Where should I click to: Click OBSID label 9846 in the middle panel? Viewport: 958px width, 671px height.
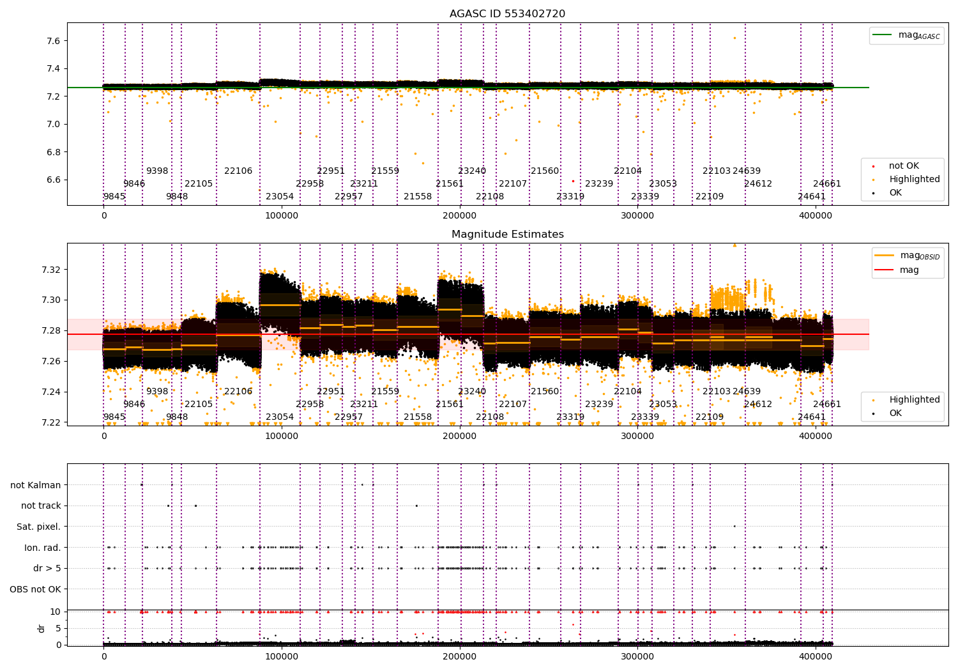[134, 405]
